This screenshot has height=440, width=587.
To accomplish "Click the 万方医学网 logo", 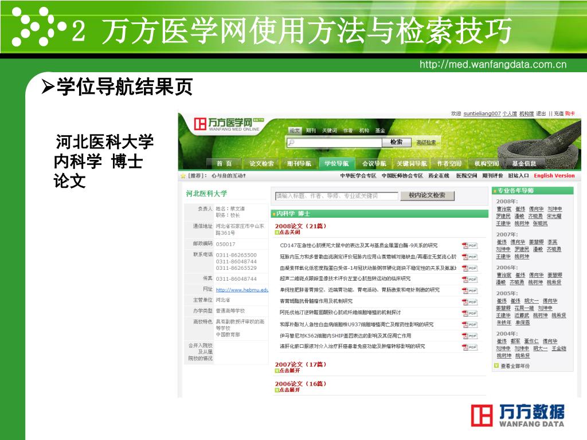I will pyautogui.click(x=228, y=124).
